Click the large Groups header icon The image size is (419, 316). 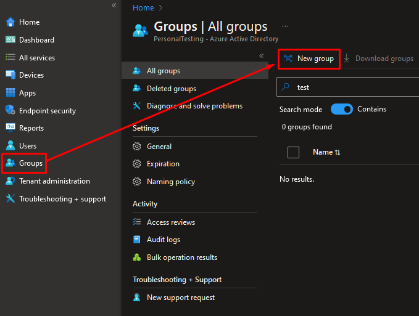pyautogui.click(x=140, y=30)
